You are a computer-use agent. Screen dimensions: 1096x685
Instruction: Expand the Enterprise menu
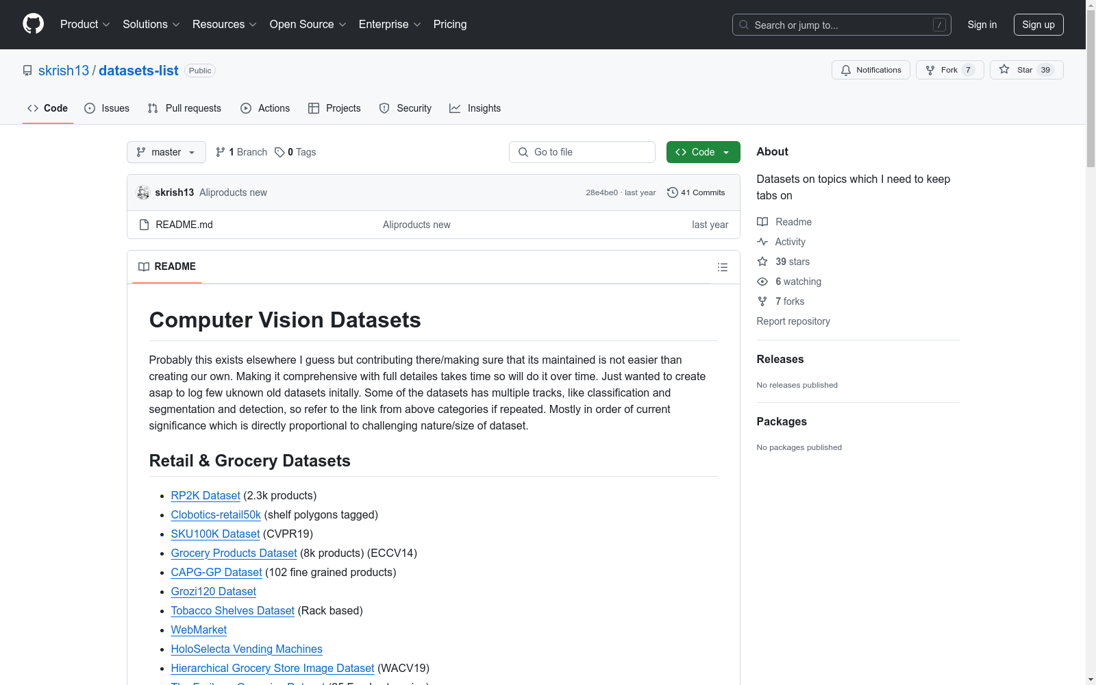click(390, 24)
